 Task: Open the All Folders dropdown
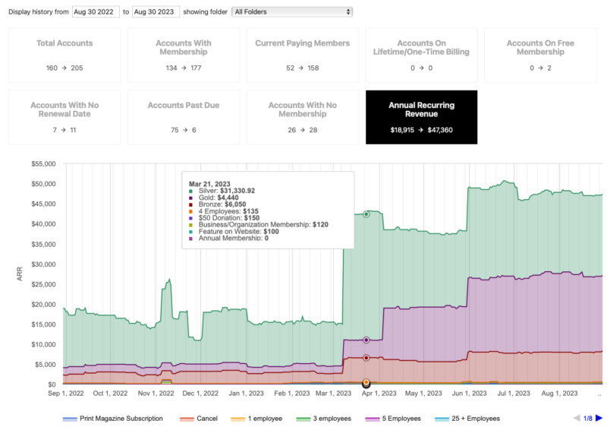click(x=292, y=11)
